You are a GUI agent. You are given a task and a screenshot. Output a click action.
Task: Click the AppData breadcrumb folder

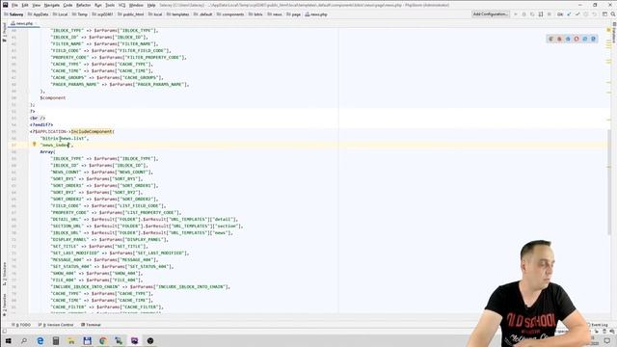pyautogui.click(x=39, y=14)
